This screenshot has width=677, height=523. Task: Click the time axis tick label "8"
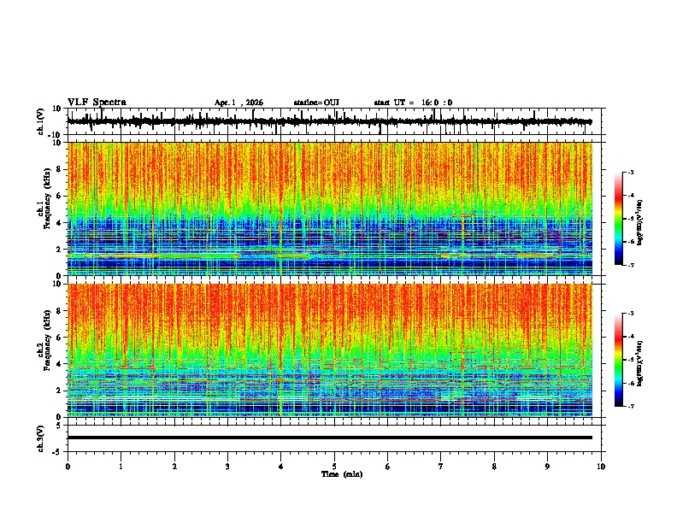[x=494, y=467]
